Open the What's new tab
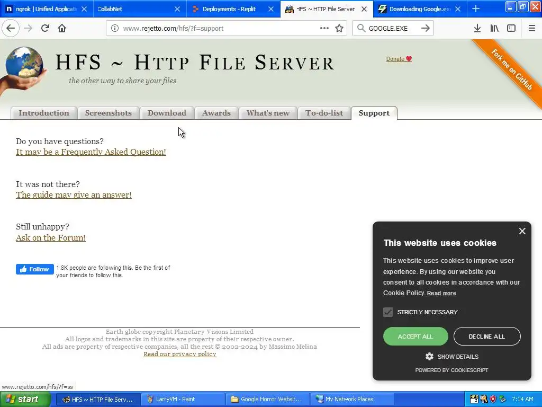The image size is (542, 407). click(268, 113)
